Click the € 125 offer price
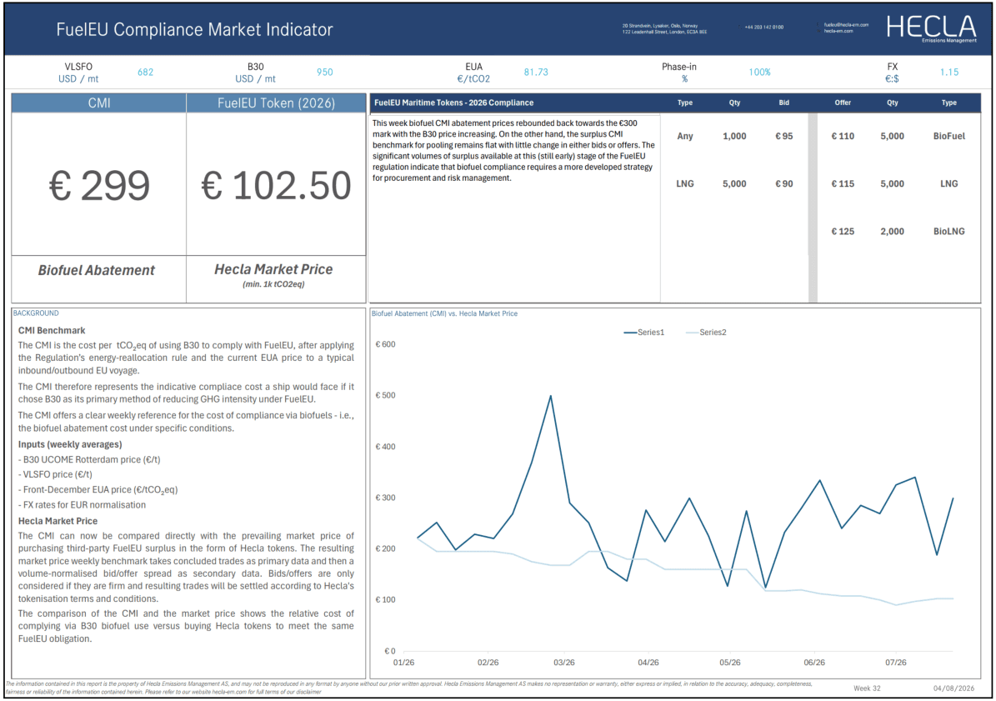Image resolution: width=996 pixels, height=701 pixels. coord(843,231)
